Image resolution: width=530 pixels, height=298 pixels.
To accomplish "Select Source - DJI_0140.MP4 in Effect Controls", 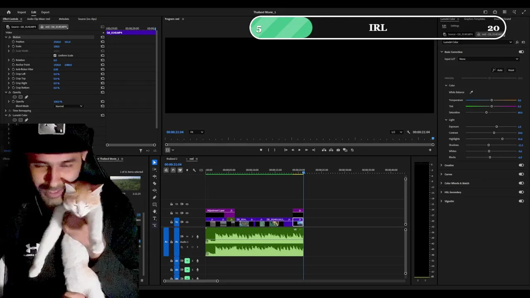I will point(22,27).
